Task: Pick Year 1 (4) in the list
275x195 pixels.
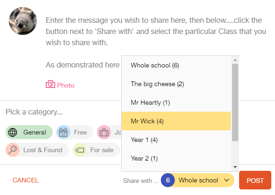Action: click(x=176, y=140)
